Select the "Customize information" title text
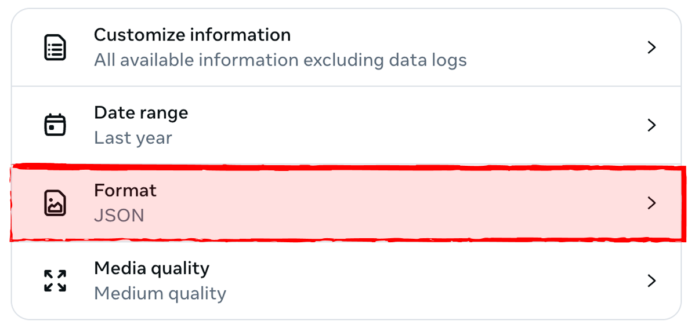 pyautogui.click(x=192, y=35)
